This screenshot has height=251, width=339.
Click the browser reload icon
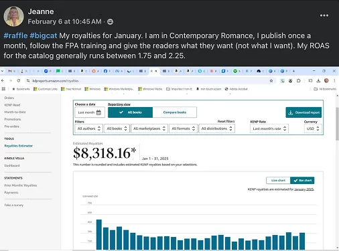tap(19, 80)
